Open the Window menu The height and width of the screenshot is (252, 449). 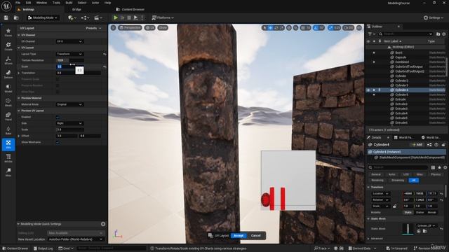[41, 3]
